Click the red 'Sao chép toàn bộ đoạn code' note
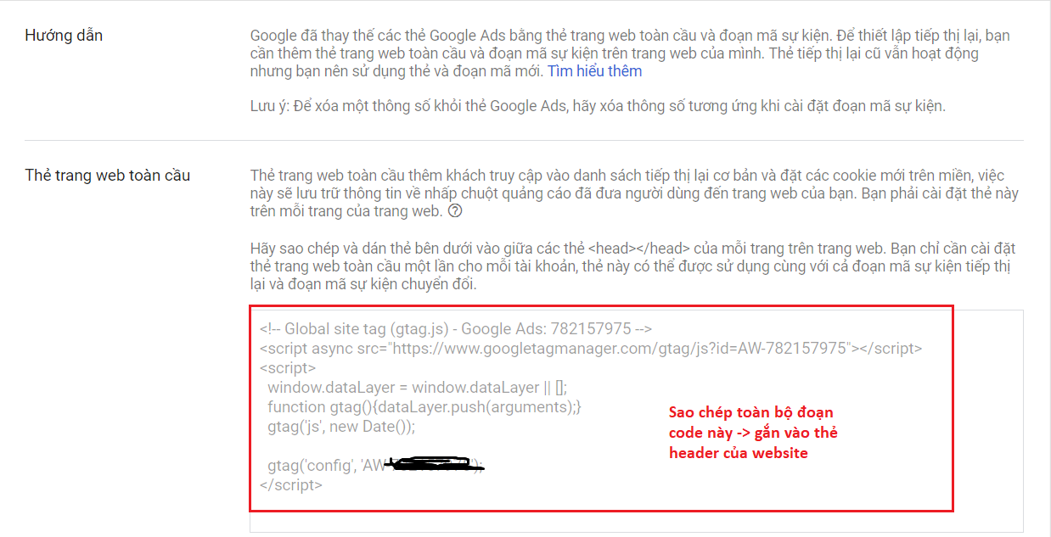Viewport: 1051px width, 537px height. tap(753, 433)
